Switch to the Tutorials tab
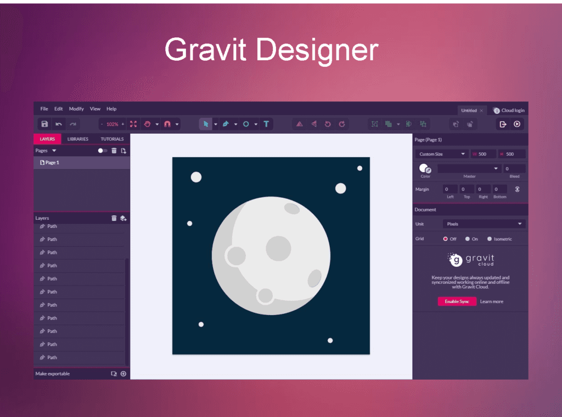 pyautogui.click(x=112, y=139)
